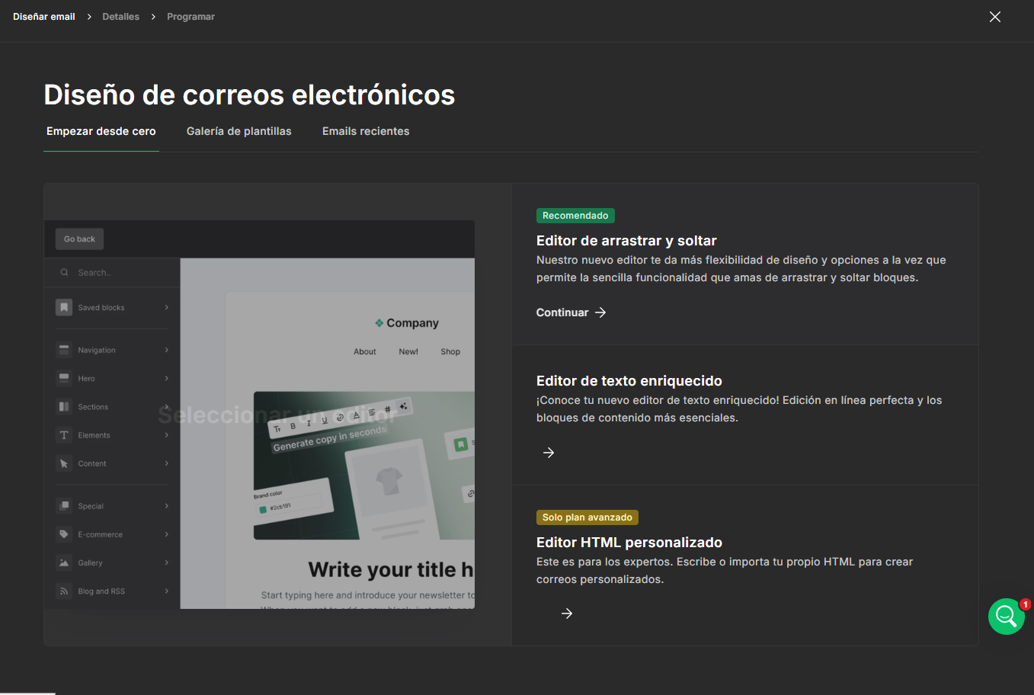The height and width of the screenshot is (695, 1034).
Task: Click the Elements text icon
Action: (64, 435)
